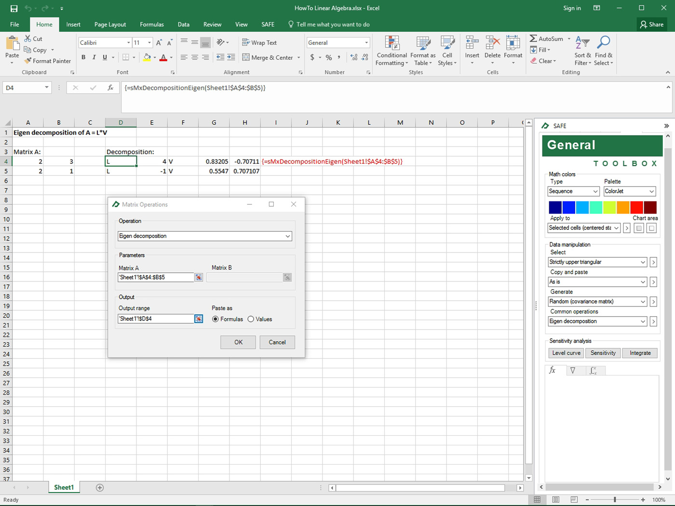Toggle Underline formatting
The image size is (675, 506).
point(105,57)
